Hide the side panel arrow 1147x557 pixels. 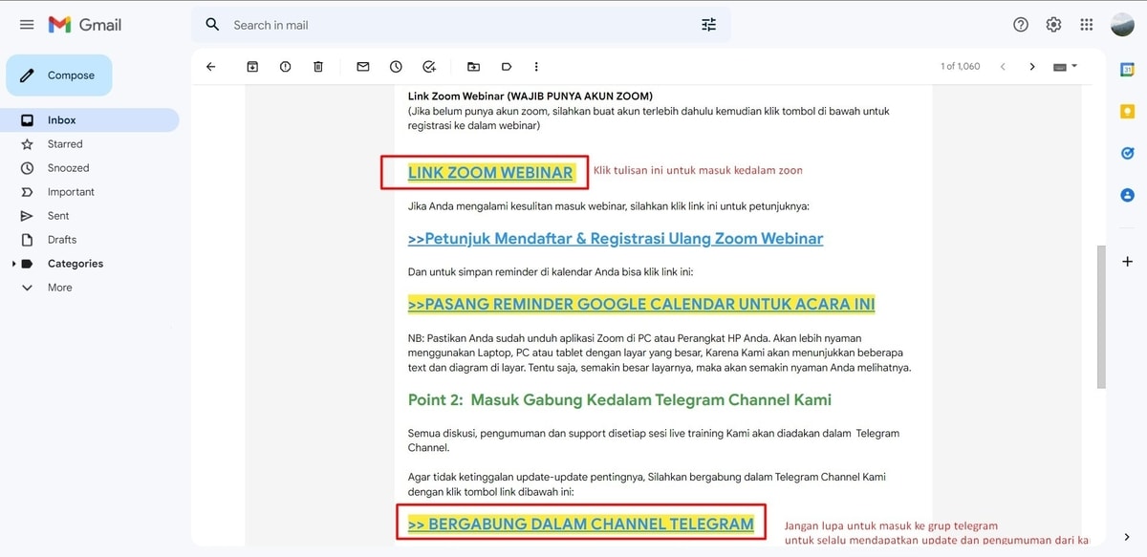click(x=1127, y=537)
